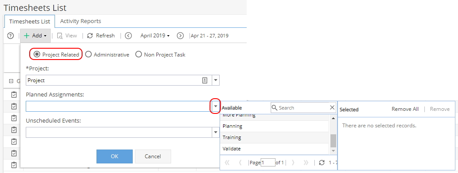Go to previous page of Available list
The image size is (458, 173).
click(240, 163)
